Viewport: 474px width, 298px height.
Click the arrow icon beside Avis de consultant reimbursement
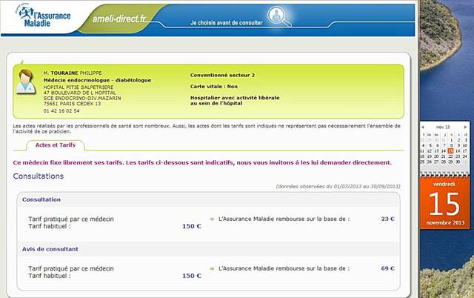tap(213, 268)
